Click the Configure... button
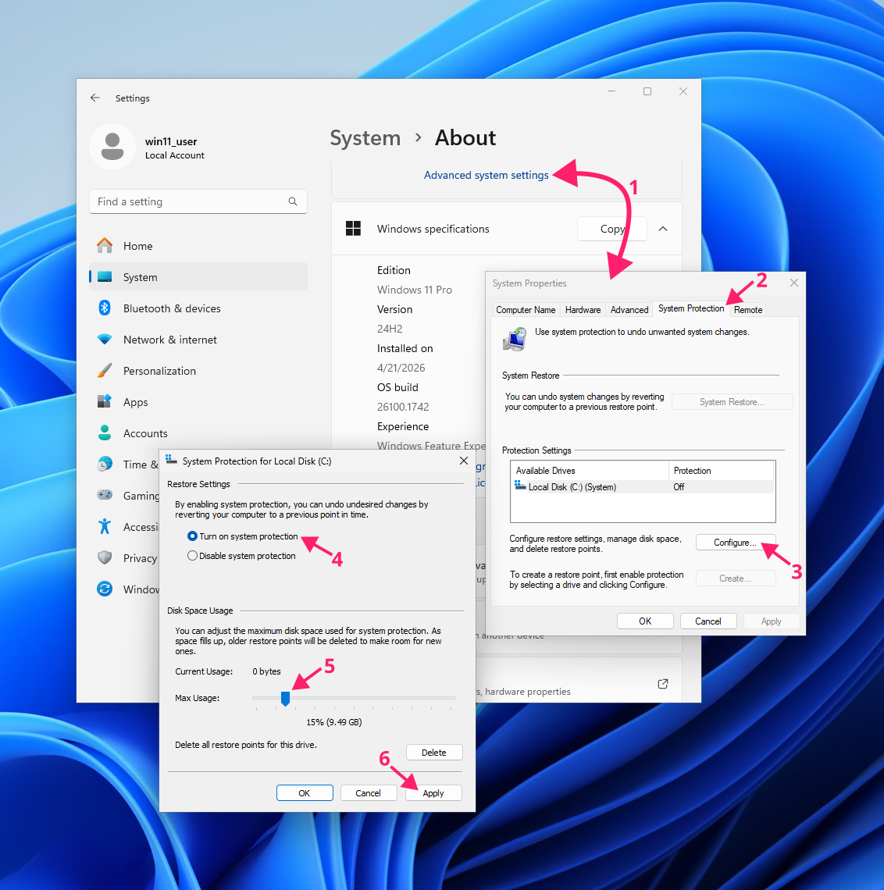The height and width of the screenshot is (890, 884). click(736, 543)
